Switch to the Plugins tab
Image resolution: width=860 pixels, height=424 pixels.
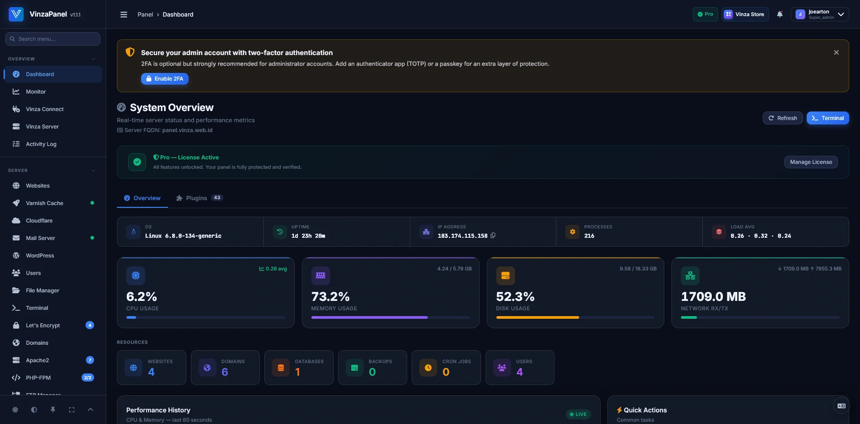(200, 198)
